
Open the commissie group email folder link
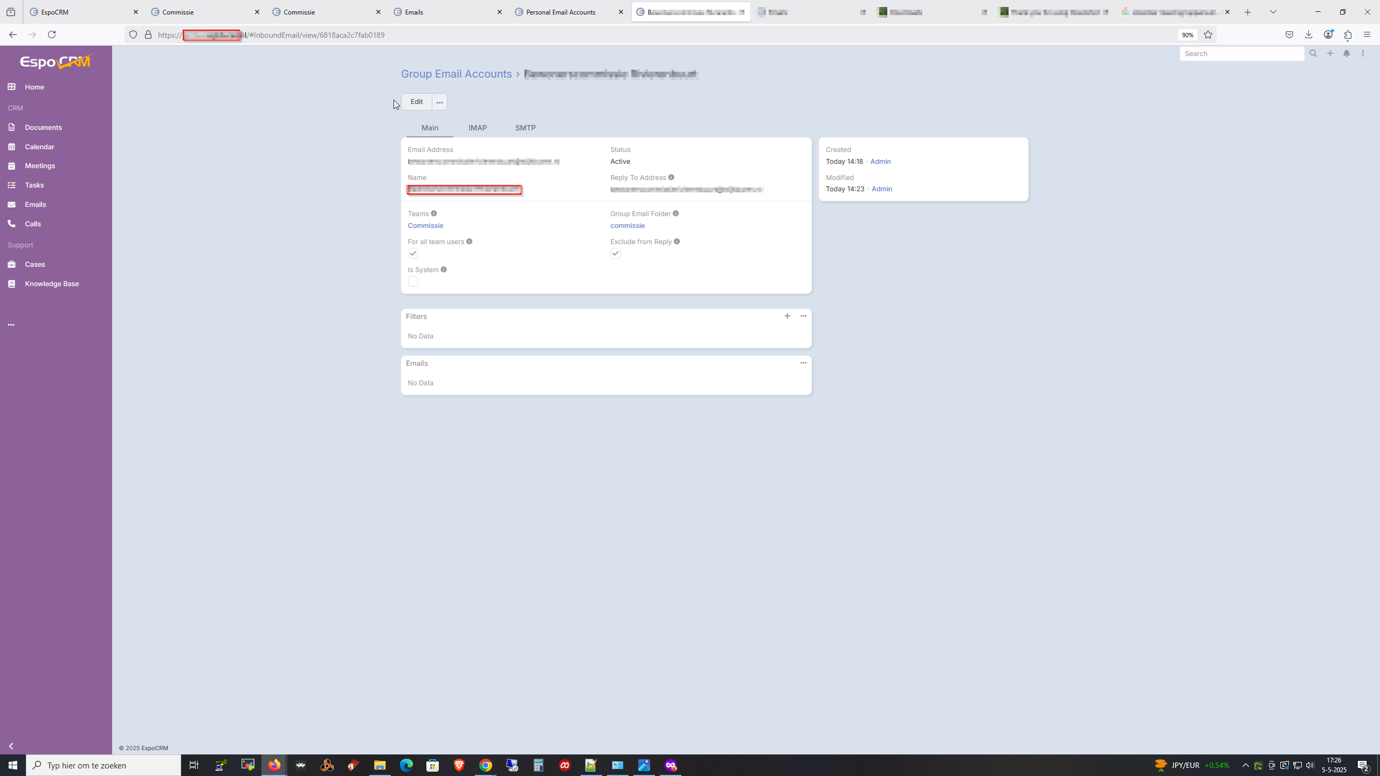tap(627, 225)
